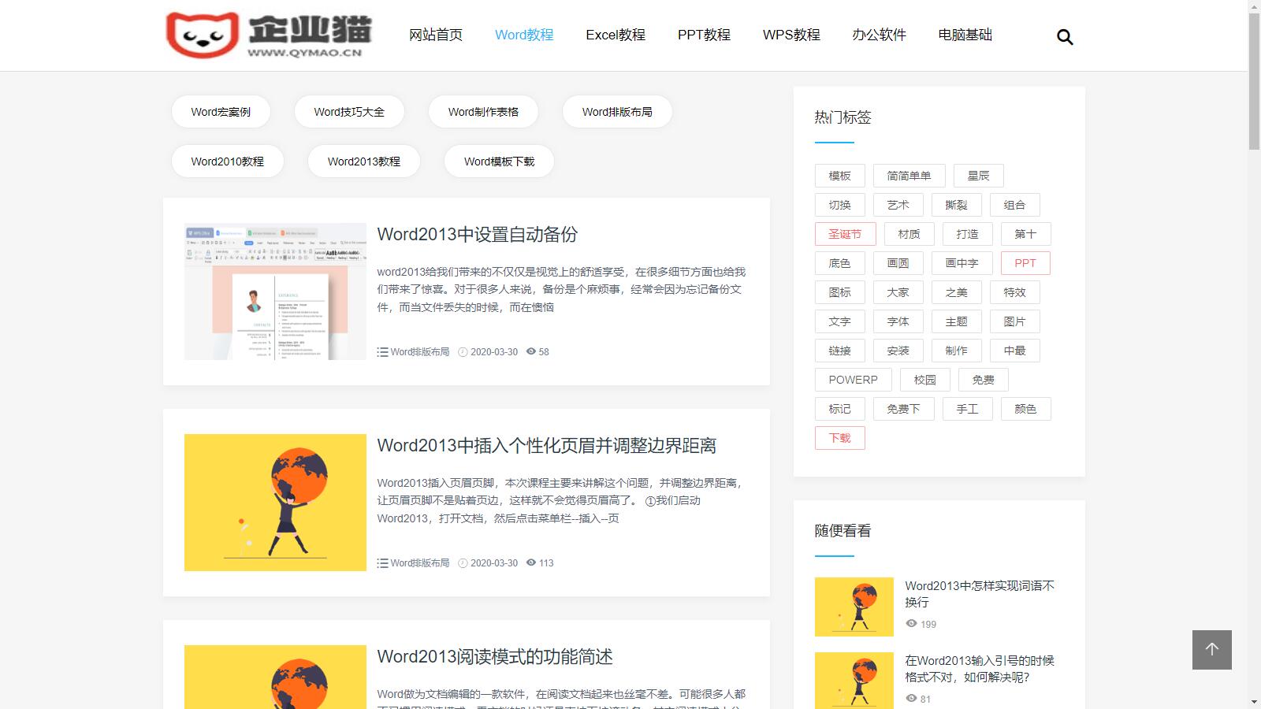Click the view count eye icon showing 58
Viewport: 1261px width, 709px height.
click(531, 351)
